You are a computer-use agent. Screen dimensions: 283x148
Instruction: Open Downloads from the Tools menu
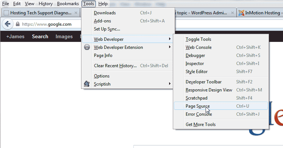[x=105, y=13]
